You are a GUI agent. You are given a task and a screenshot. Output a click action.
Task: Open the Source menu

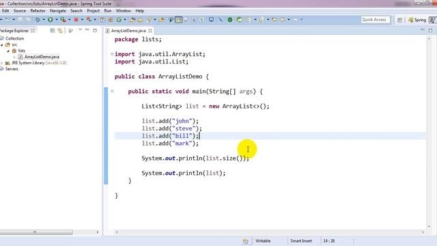click(x=20, y=11)
